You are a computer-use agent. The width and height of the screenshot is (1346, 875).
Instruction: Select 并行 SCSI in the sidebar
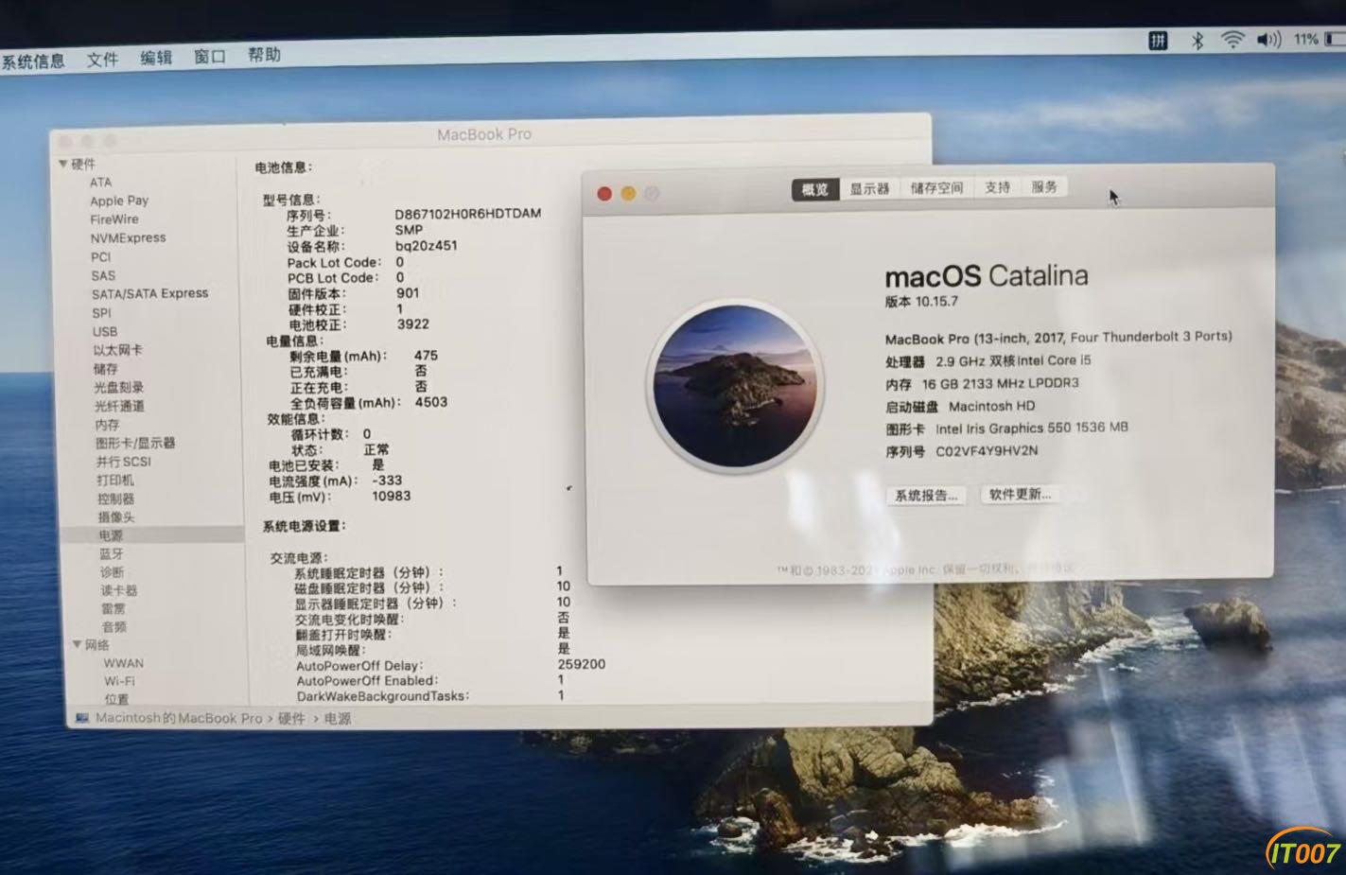point(124,462)
